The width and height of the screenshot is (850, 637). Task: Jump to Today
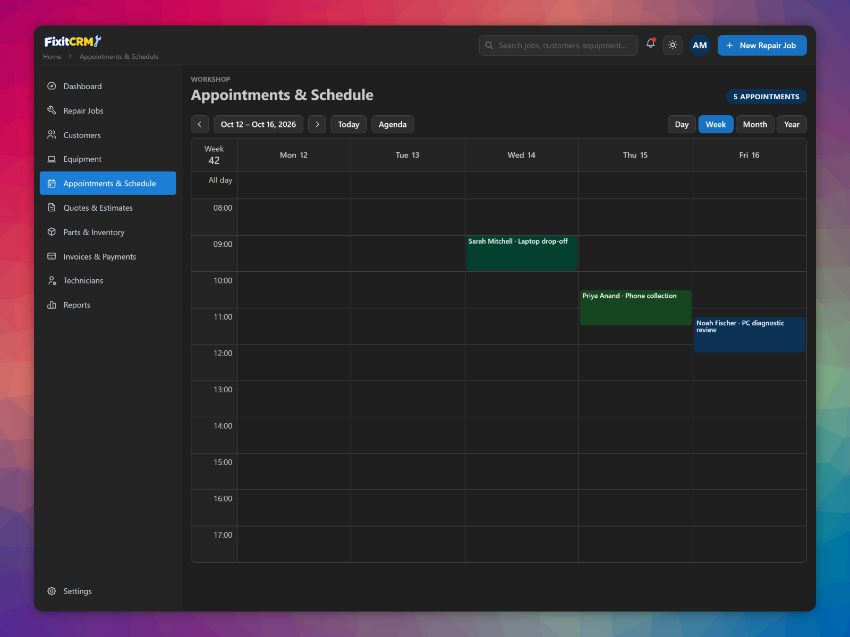pos(348,124)
